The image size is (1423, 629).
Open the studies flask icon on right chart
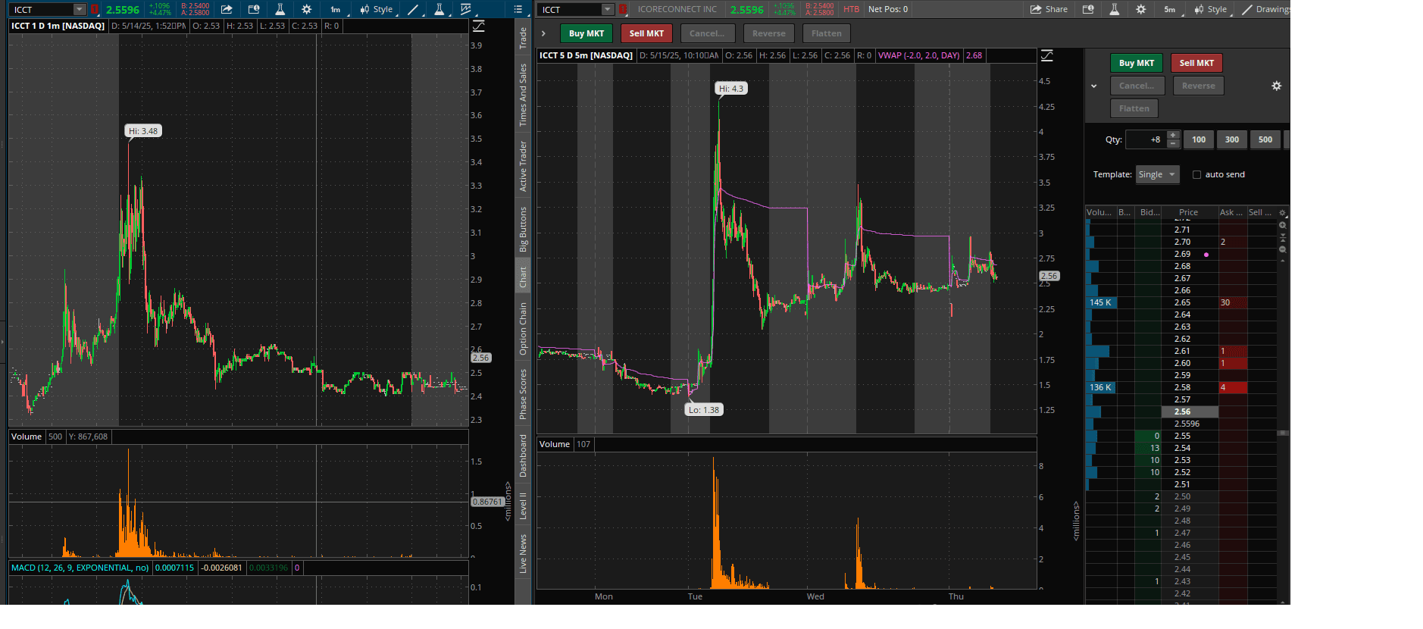[1114, 9]
